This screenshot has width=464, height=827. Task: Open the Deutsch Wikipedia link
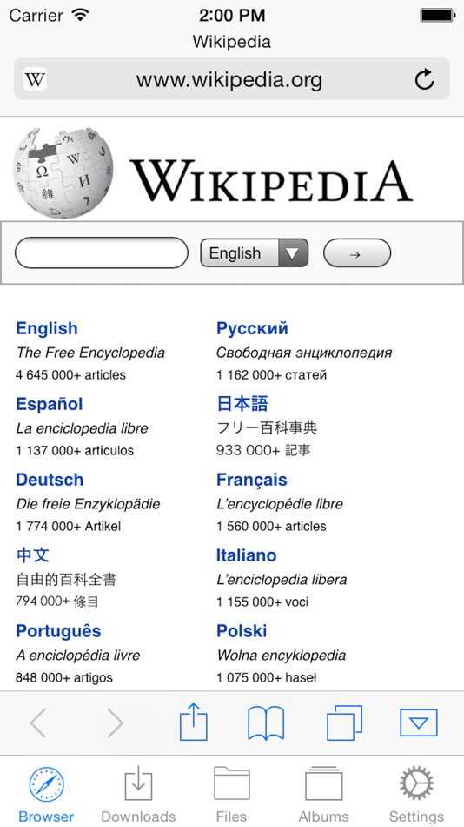tap(50, 480)
